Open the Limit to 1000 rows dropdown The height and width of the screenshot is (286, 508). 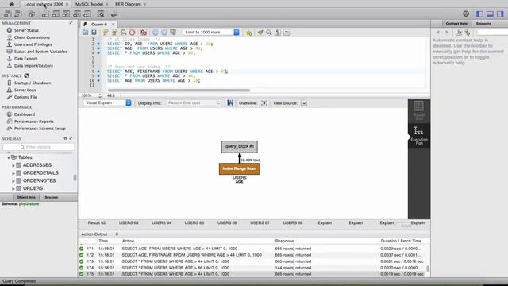(211, 32)
